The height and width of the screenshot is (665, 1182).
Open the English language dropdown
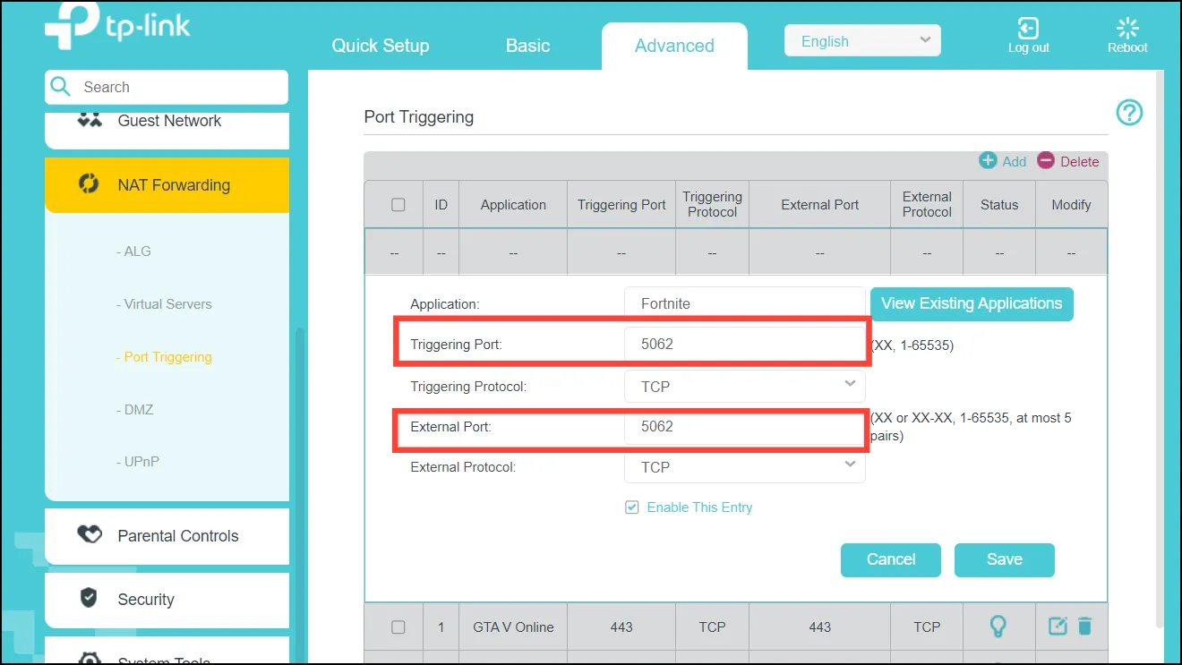pos(862,41)
